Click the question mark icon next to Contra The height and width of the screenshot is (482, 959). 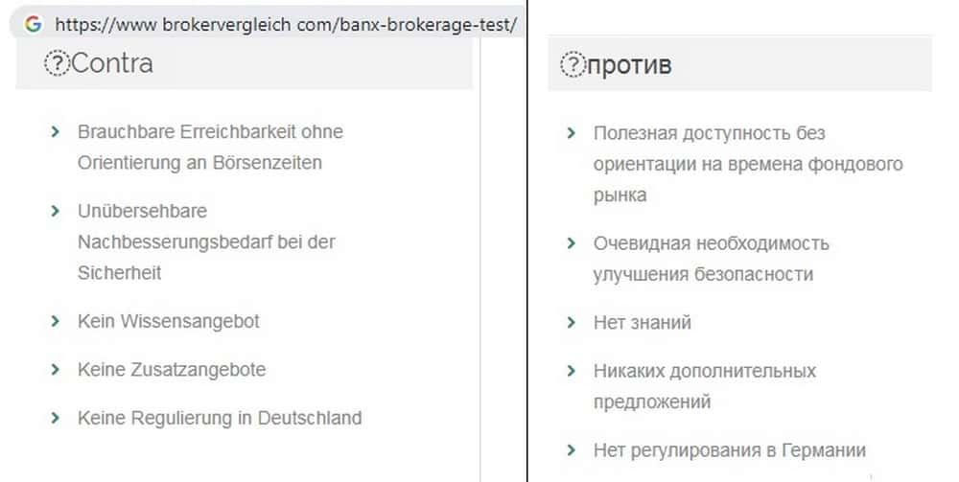click(x=57, y=64)
